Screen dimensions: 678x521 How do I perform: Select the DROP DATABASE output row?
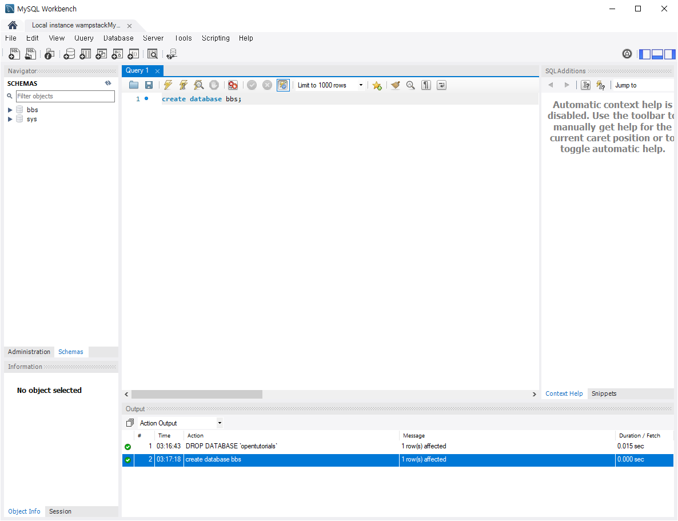point(397,446)
